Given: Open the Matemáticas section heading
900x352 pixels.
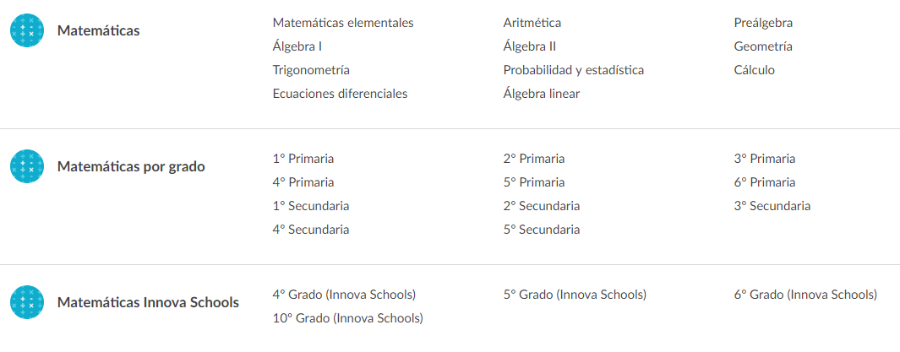Looking at the screenshot, I should click(x=98, y=31).
